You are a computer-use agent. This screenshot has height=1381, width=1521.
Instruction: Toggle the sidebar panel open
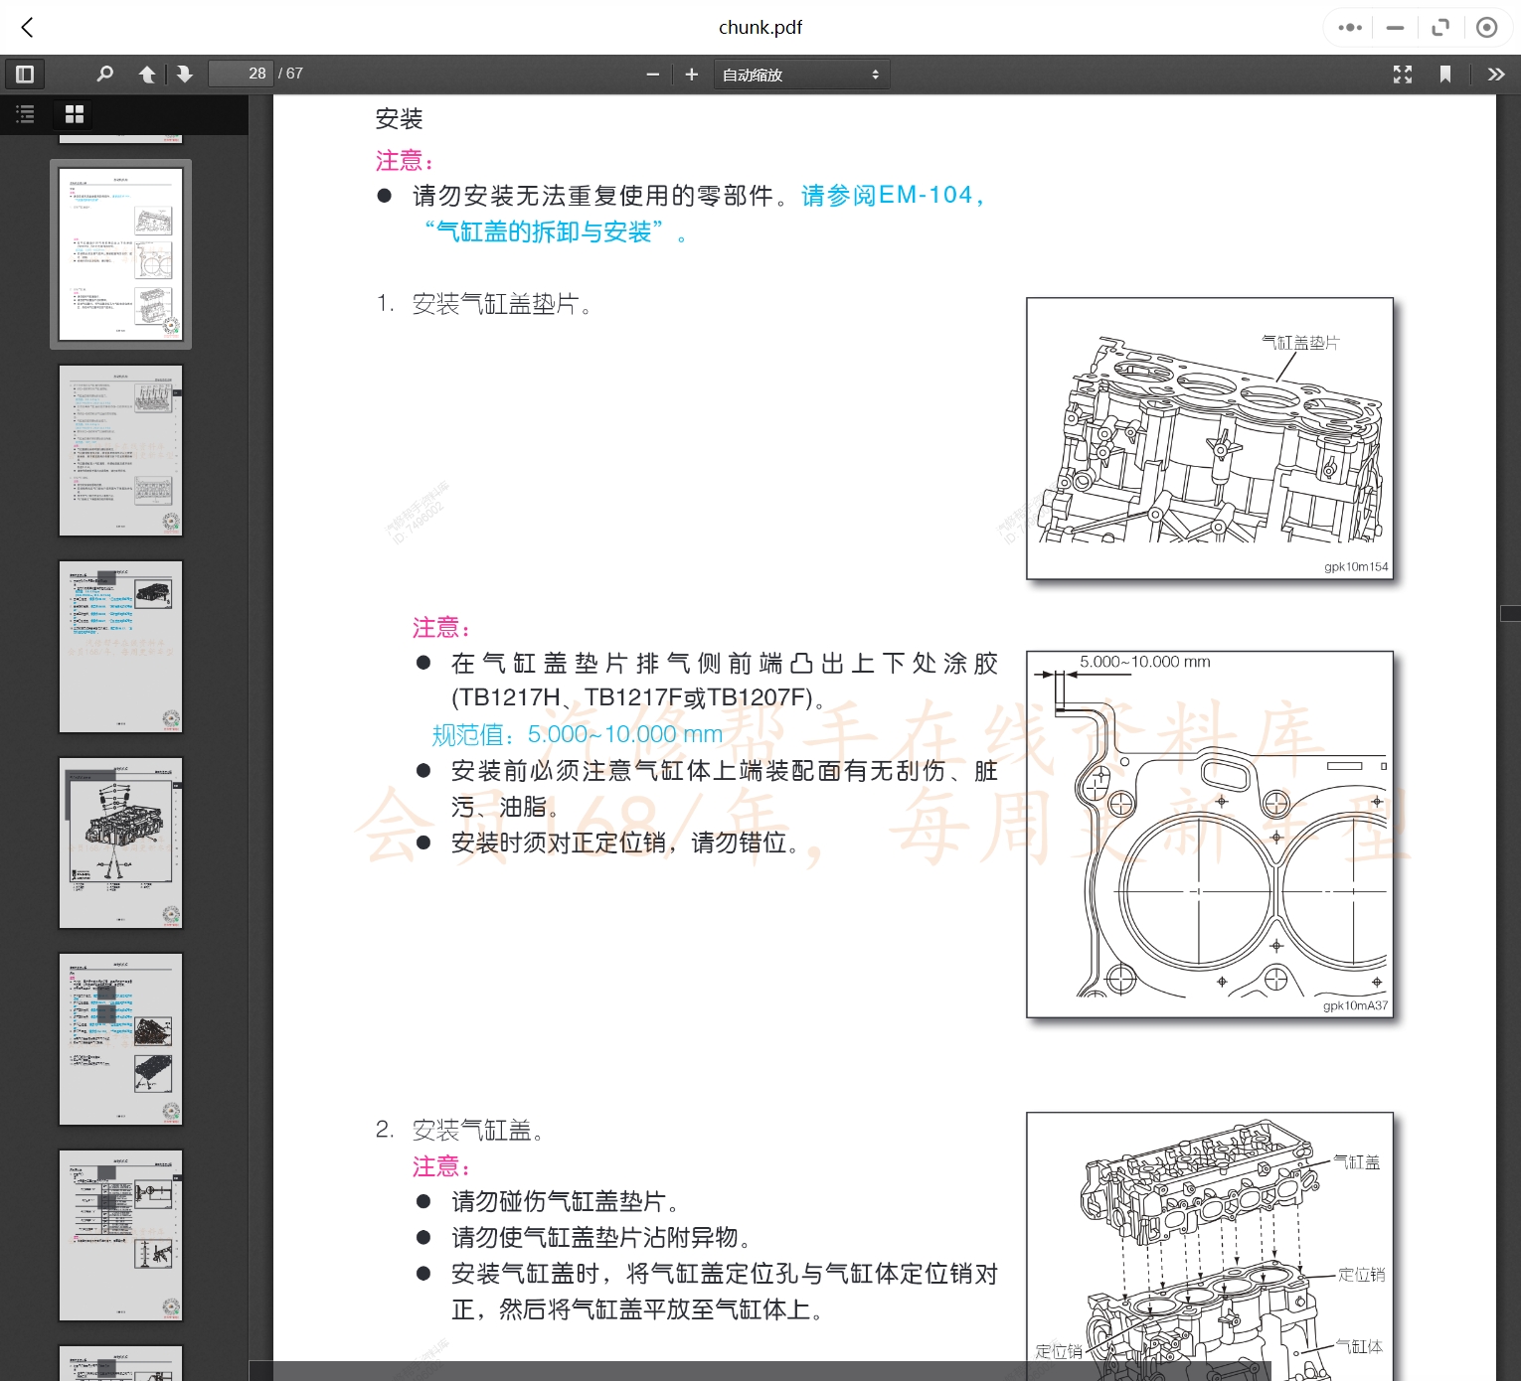click(x=25, y=74)
